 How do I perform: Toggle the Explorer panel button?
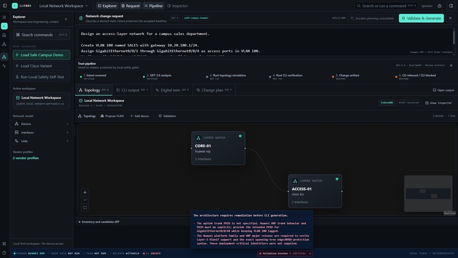tap(107, 6)
